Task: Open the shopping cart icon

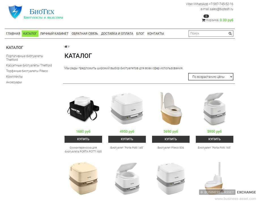Action: pos(204,20)
